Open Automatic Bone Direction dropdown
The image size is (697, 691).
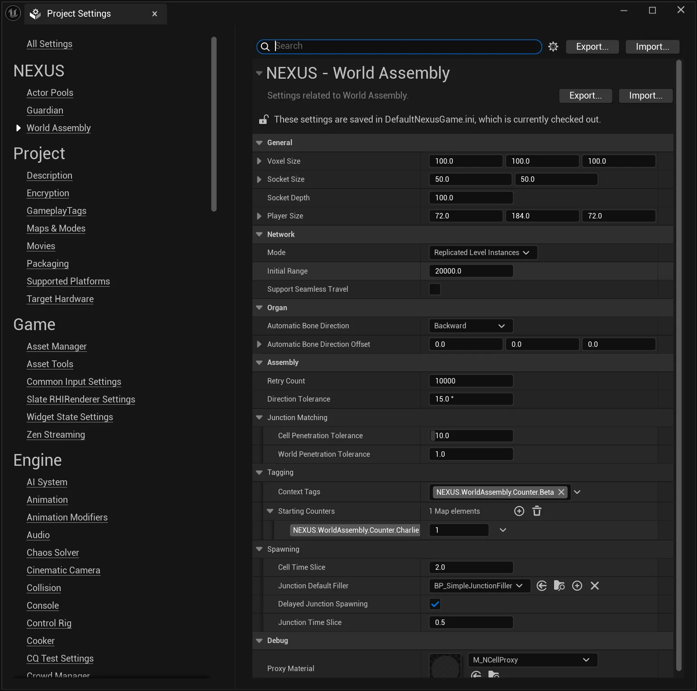pos(471,326)
